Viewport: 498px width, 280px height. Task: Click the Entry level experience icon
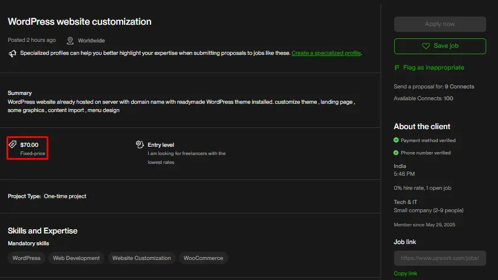pos(140,144)
